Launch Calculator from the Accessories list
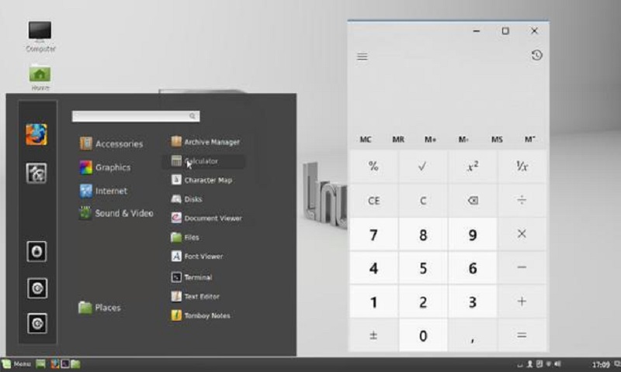 click(x=204, y=161)
